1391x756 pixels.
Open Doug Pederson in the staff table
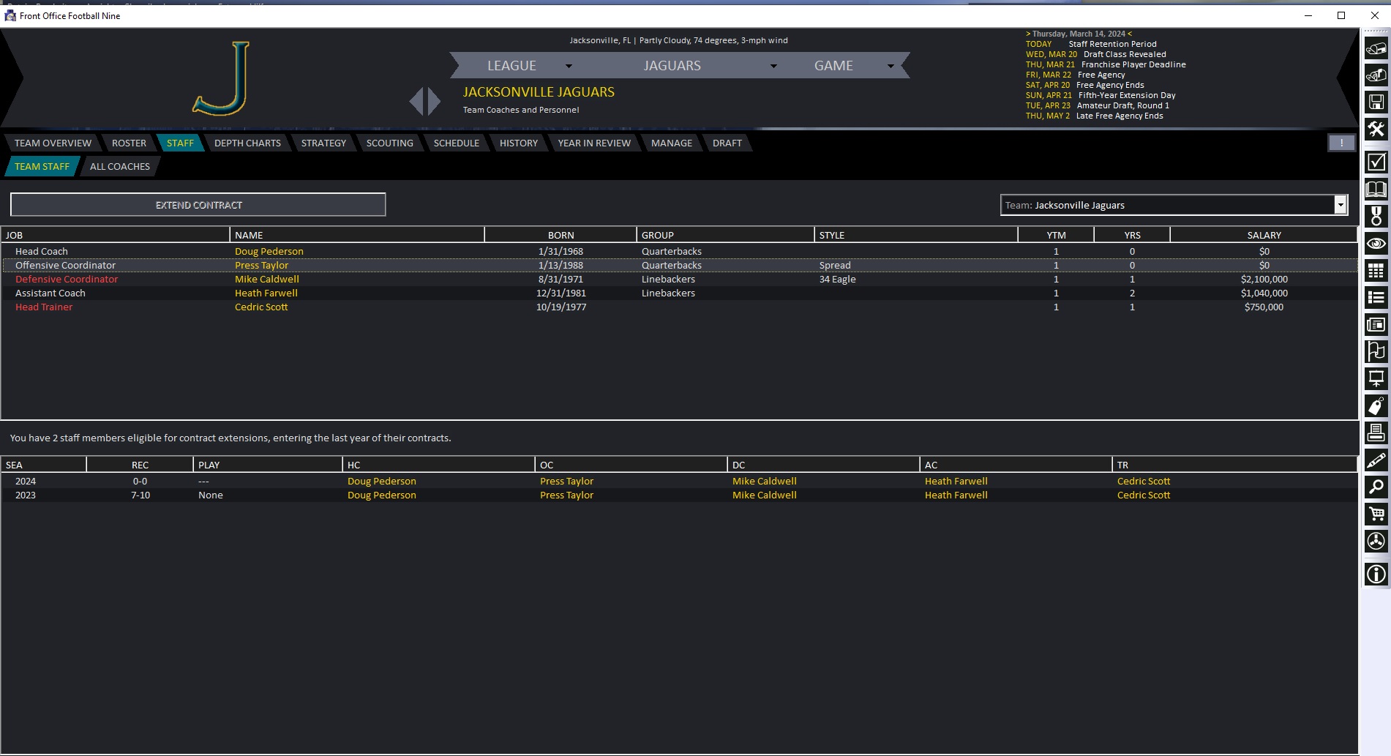(269, 251)
